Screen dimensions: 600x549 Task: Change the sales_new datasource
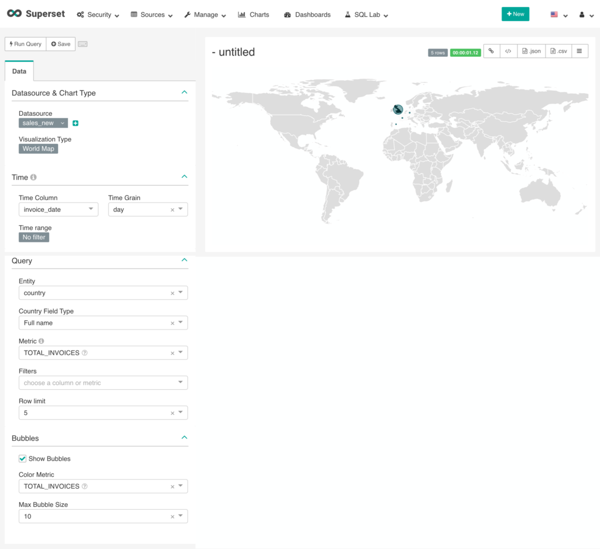[43, 123]
